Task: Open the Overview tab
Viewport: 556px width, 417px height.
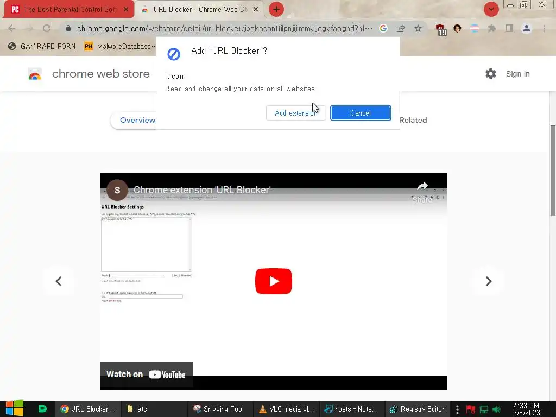Action: (137, 120)
